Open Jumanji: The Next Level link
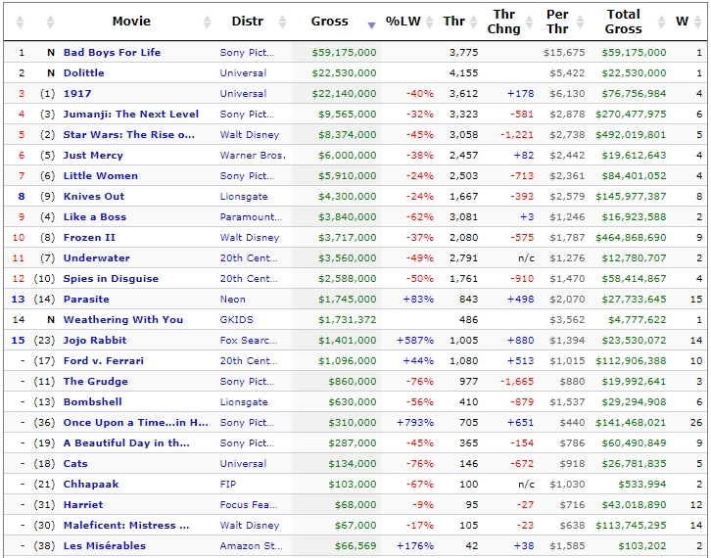711x558 pixels. pos(131,115)
